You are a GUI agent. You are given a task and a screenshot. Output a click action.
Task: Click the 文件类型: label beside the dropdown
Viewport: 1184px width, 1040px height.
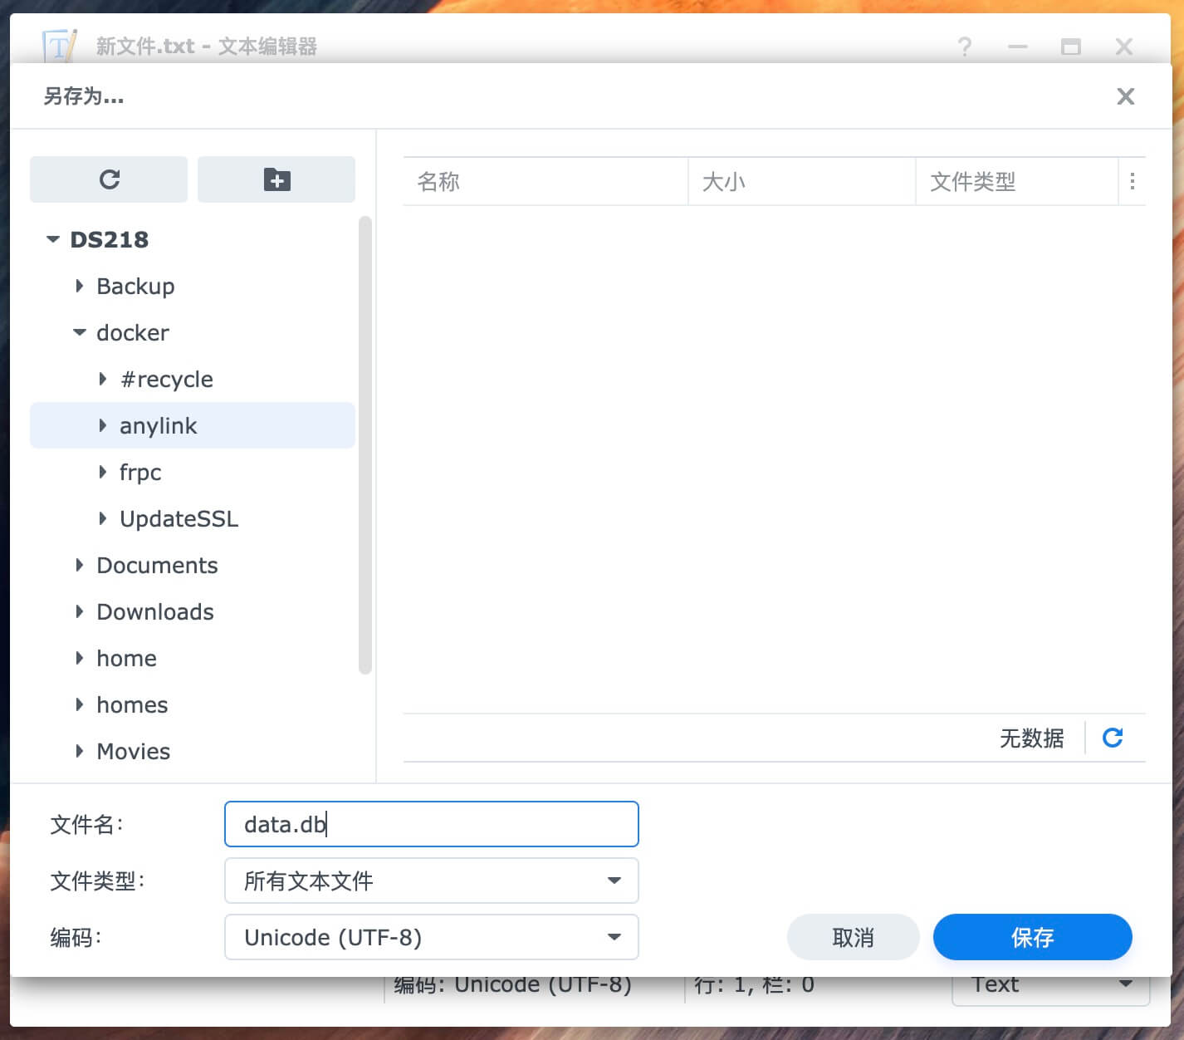(97, 881)
